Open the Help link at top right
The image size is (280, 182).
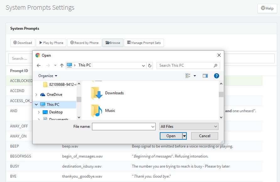click(x=267, y=8)
